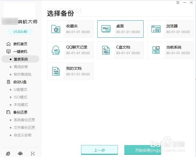
Task: Click the 装机大师 title text
Action: point(28,22)
